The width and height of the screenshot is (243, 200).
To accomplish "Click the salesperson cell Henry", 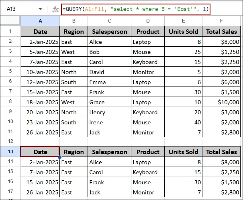I will (110, 112).
